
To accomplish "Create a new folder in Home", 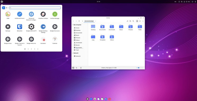I will (x=130, y=21).
